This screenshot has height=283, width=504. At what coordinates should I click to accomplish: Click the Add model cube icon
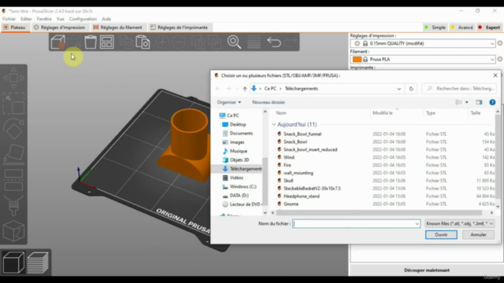pyautogui.click(x=58, y=42)
